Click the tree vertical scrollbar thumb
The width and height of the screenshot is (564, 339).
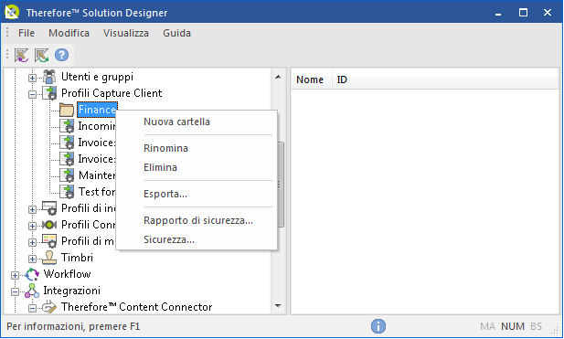281,185
